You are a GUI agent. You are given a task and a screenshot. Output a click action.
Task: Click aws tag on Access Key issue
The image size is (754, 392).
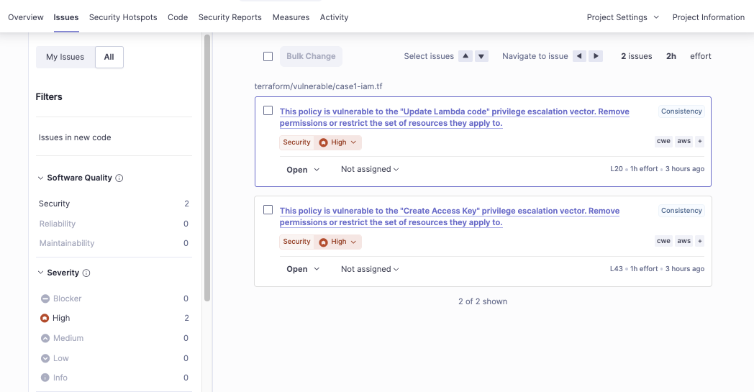coord(683,241)
